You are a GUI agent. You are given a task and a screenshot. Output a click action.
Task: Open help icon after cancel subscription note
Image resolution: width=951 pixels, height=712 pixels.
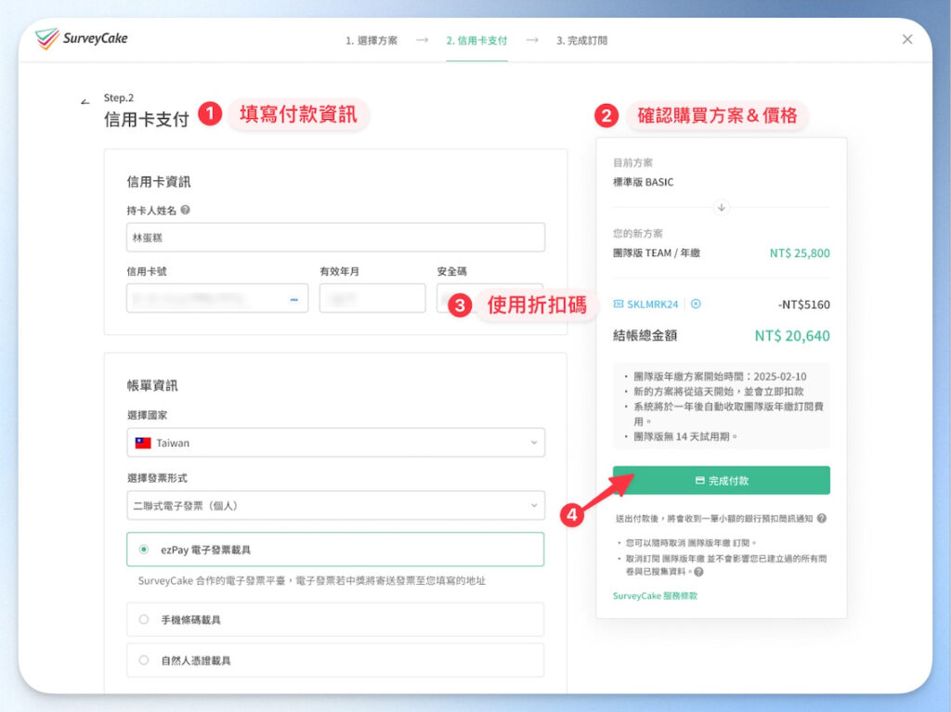coord(698,572)
